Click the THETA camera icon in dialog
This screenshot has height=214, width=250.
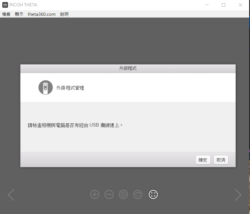click(x=46, y=87)
